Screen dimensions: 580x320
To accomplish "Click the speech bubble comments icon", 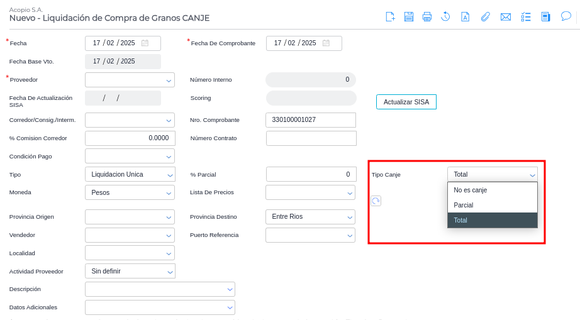I will [566, 16].
